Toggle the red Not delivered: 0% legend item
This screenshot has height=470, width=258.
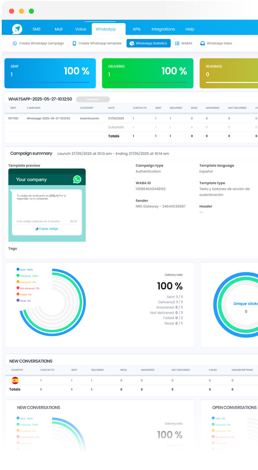pyautogui.click(x=28, y=288)
